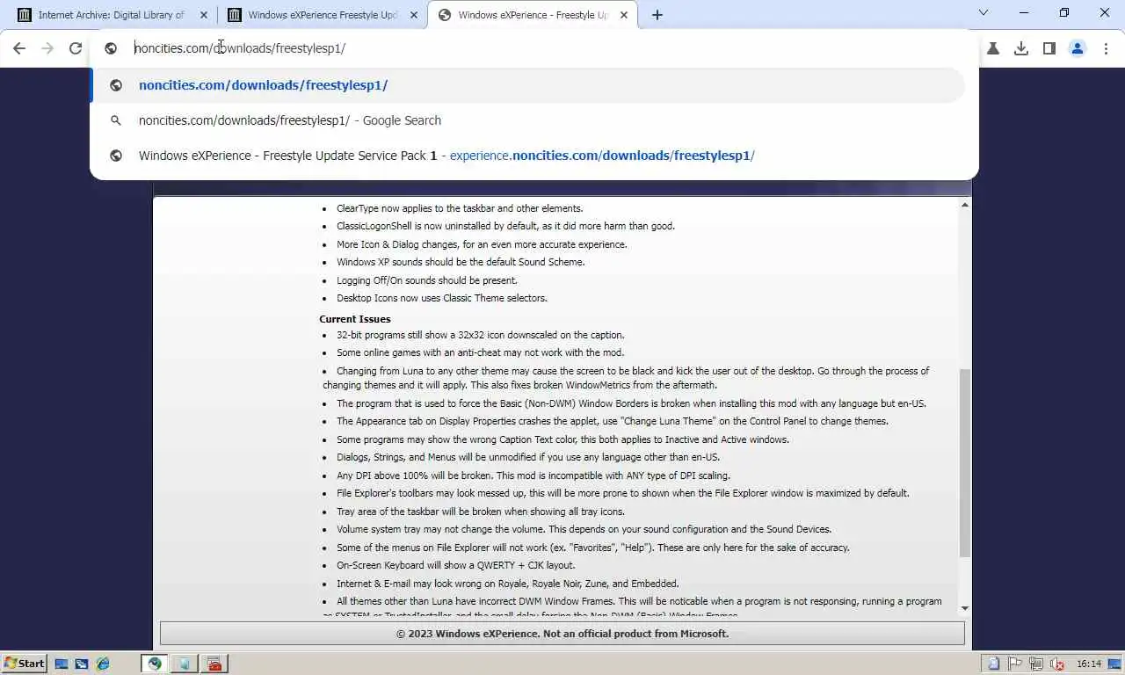Click Show Desktop quick launch icon
The height and width of the screenshot is (675, 1125).
[x=62, y=664]
